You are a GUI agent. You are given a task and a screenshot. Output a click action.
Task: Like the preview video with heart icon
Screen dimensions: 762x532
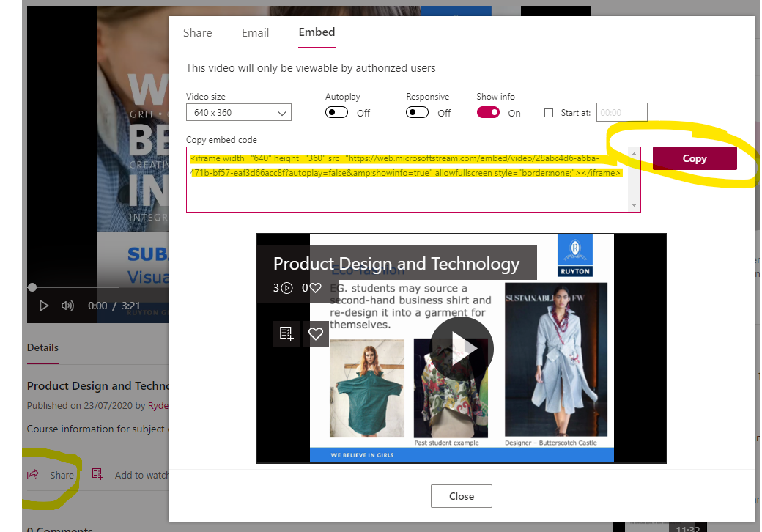click(315, 333)
